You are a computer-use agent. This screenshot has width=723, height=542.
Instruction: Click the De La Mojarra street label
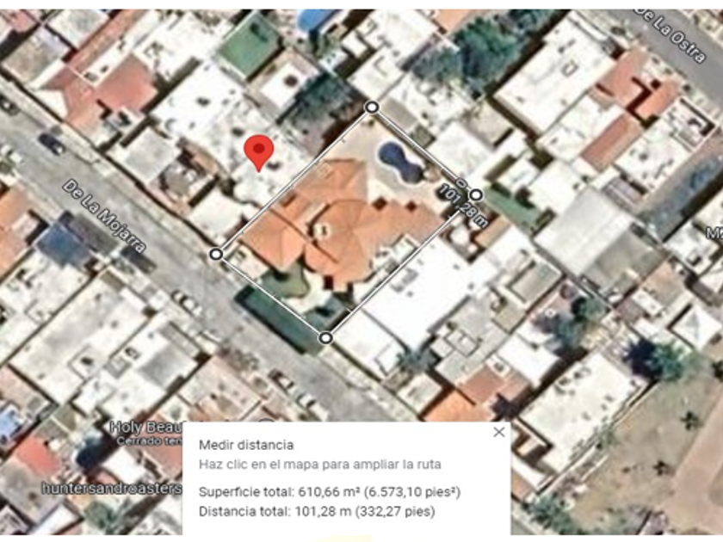click(x=104, y=216)
